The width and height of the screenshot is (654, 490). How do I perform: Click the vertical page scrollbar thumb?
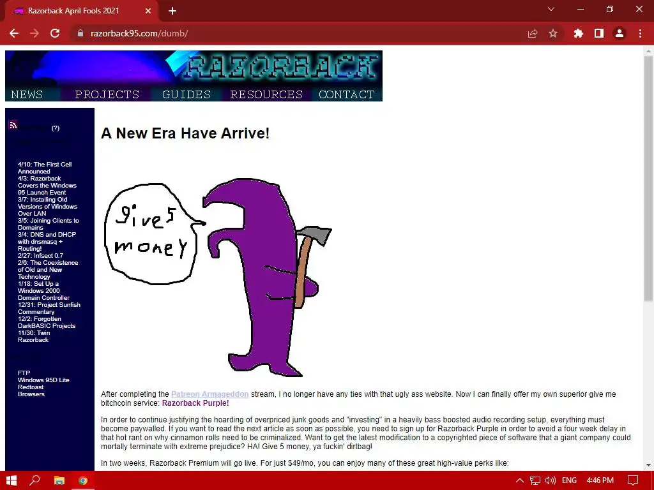[x=648, y=179]
